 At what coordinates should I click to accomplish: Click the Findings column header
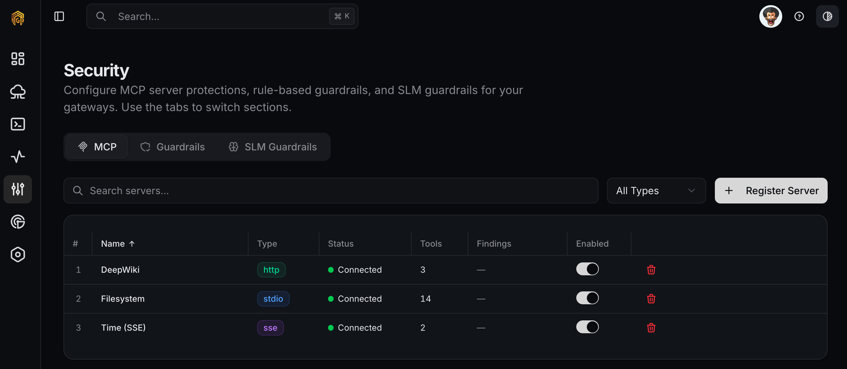pos(494,243)
